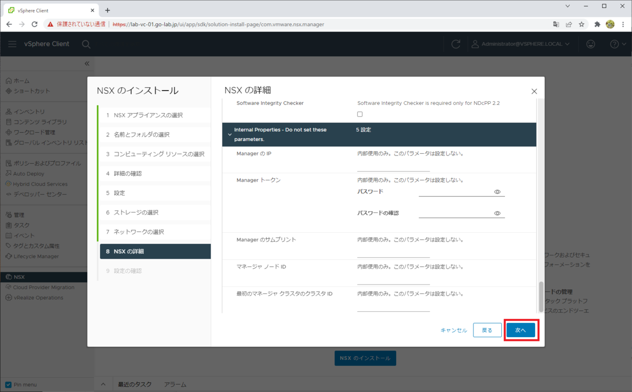
Task: Open the feedback smiley icon
Action: point(591,44)
